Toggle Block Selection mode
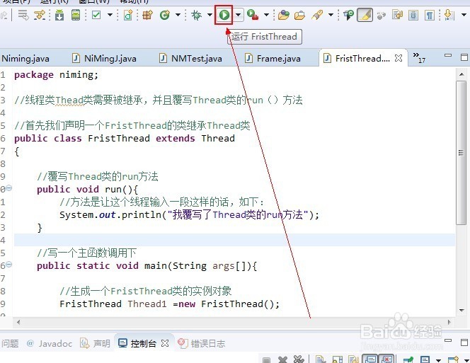The height and width of the screenshot is (363, 470). (x=413, y=15)
